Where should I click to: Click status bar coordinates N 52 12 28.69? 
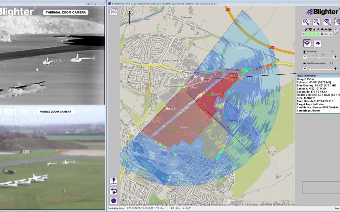pos(140,208)
